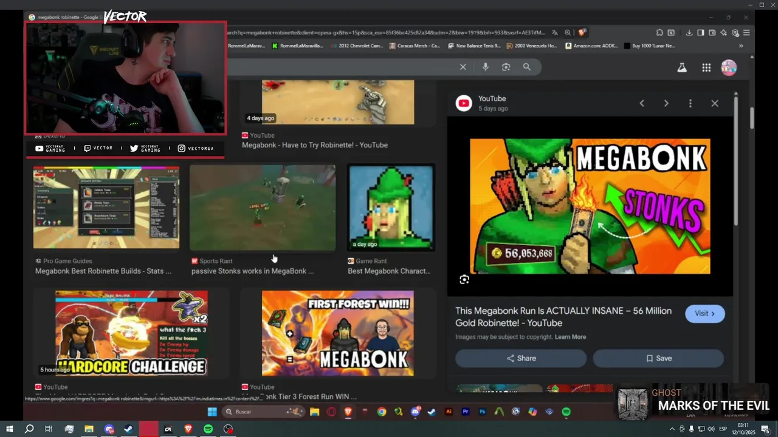The image size is (778, 437).
Task: Open browser extensions puzzle icon
Action: 659,33
